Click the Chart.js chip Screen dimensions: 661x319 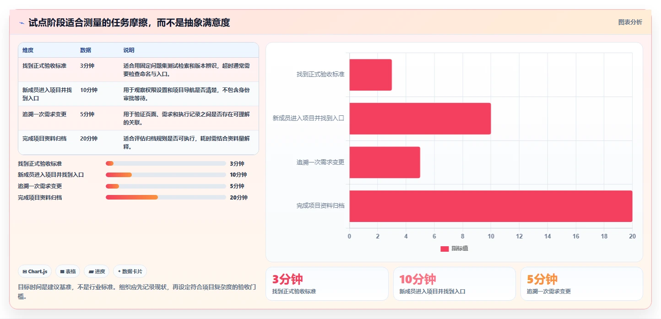pyautogui.click(x=35, y=271)
